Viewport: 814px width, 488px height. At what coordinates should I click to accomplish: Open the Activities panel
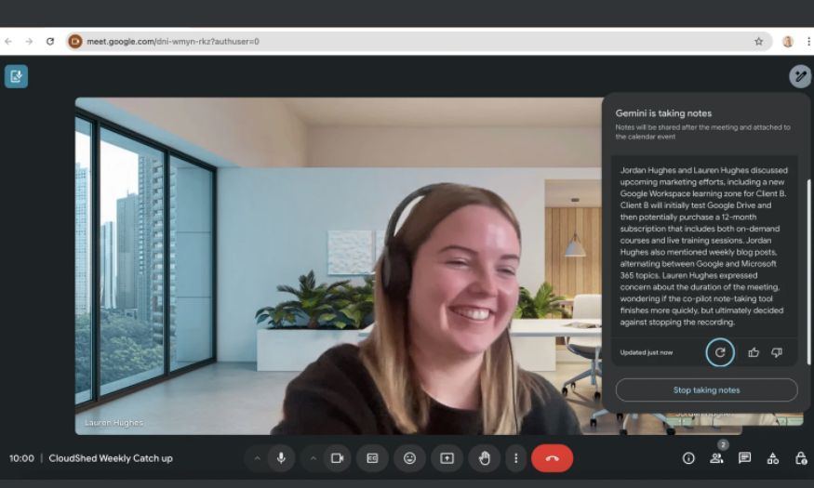(773, 458)
